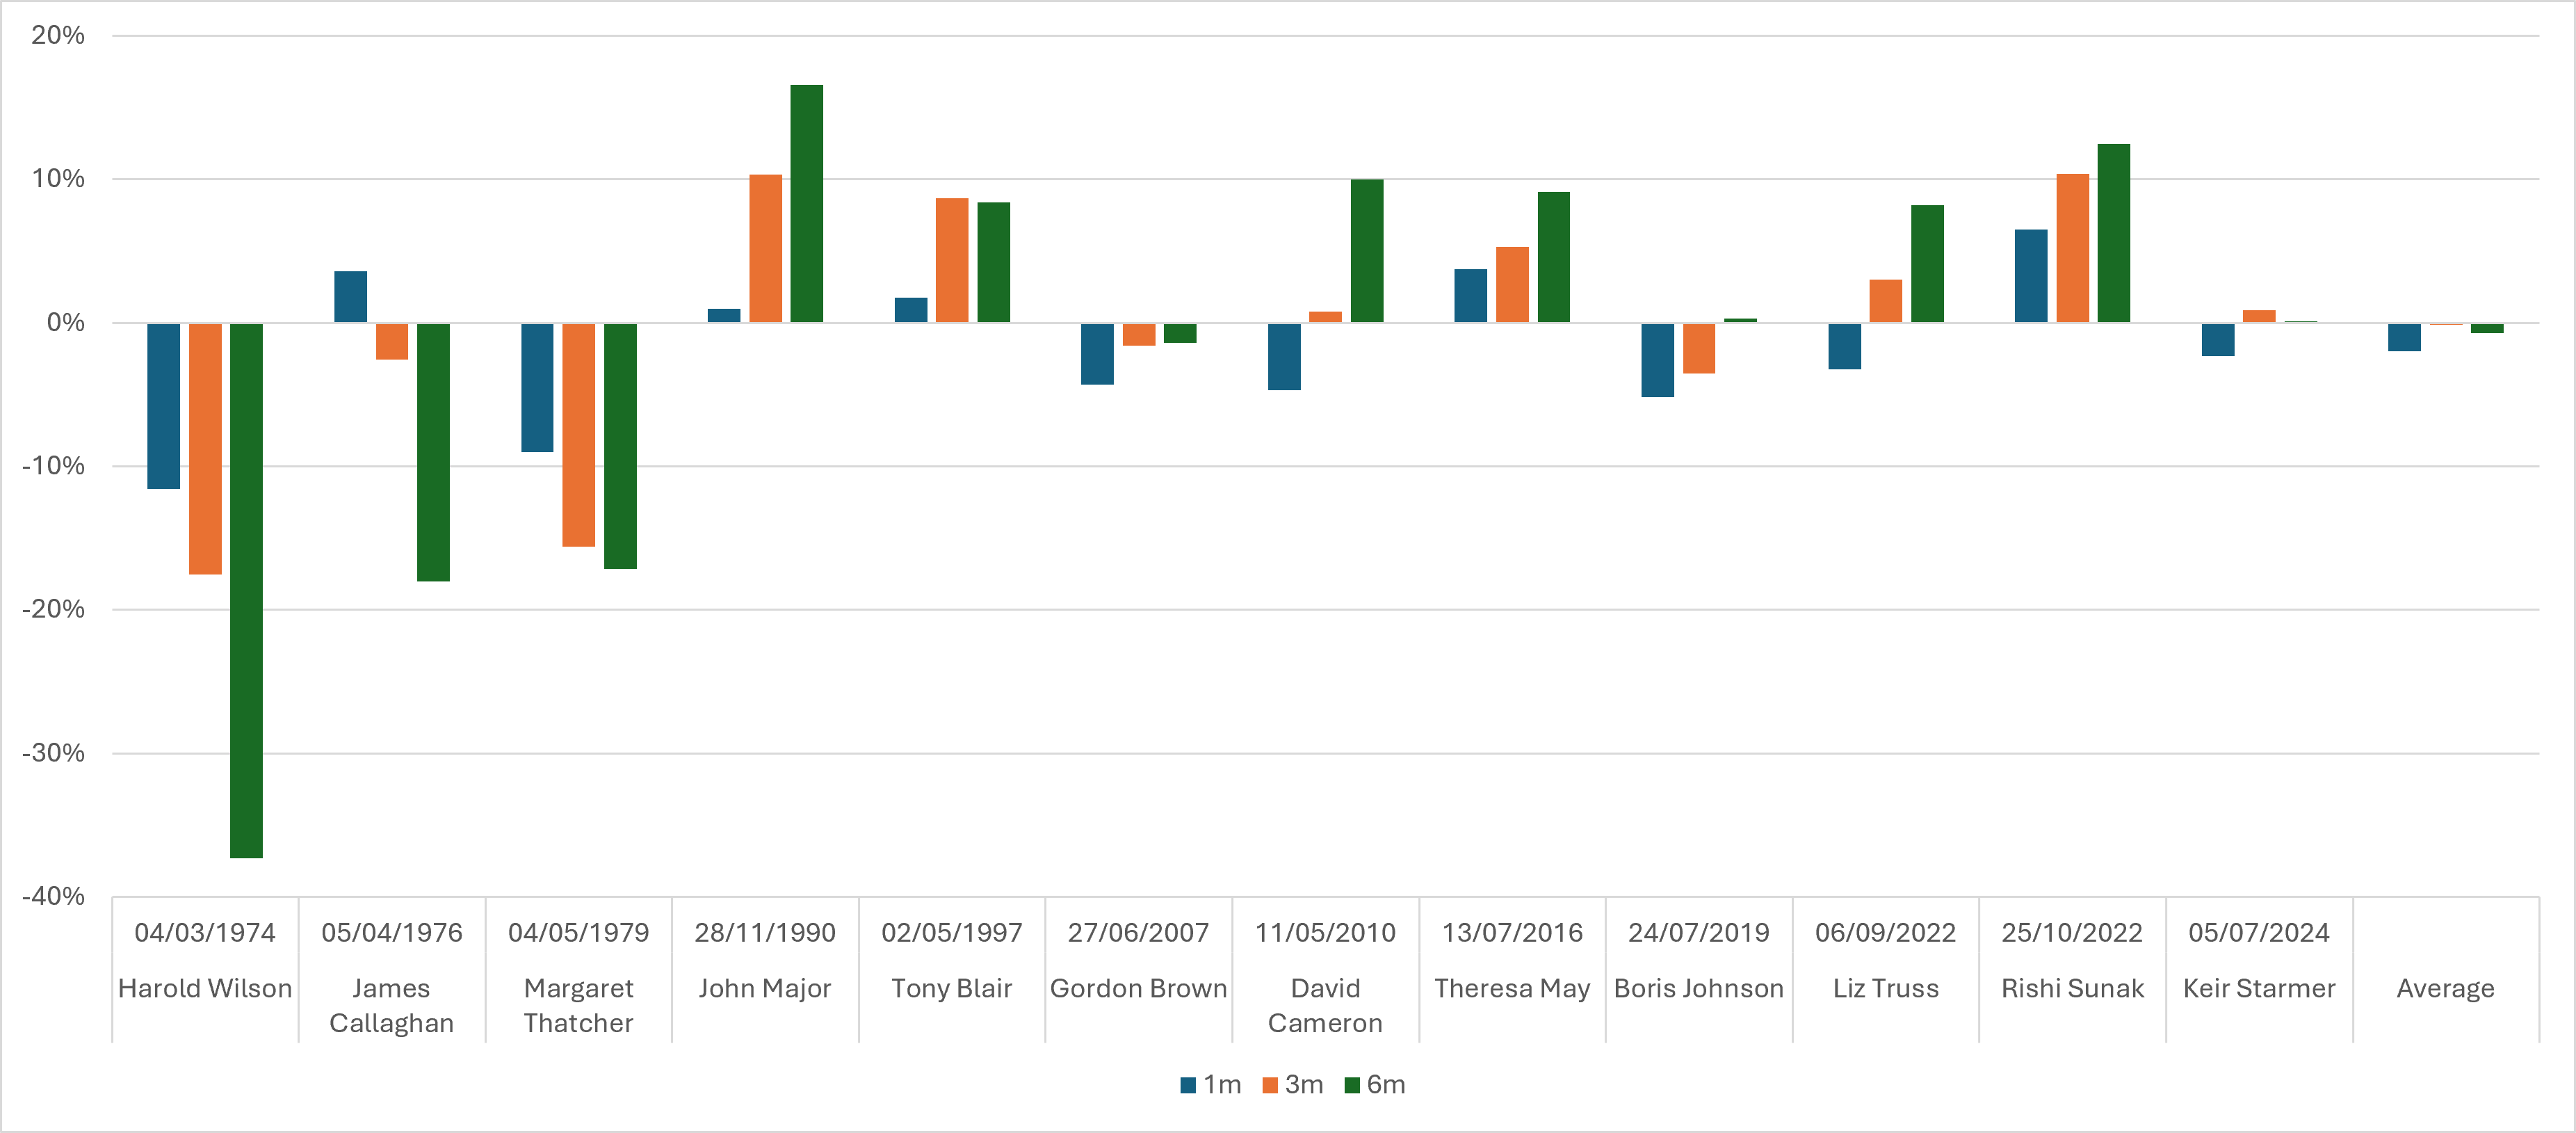Click the 28/11/1990 date label
The width and height of the screenshot is (2576, 1133).
coord(765,932)
